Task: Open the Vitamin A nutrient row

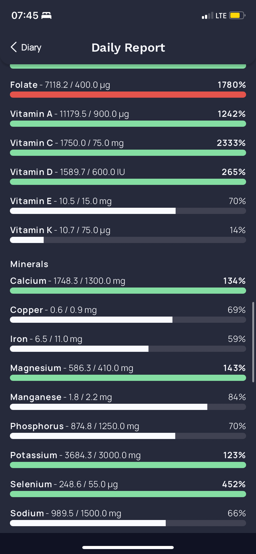Action: [x=128, y=118]
